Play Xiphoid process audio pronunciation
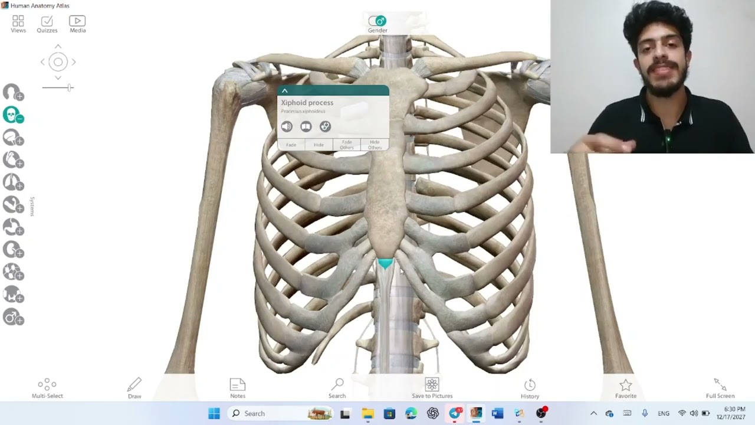This screenshot has width=755, height=425. tap(287, 126)
